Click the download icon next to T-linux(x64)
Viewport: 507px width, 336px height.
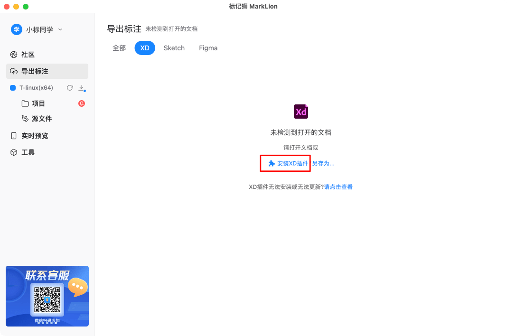click(x=82, y=88)
